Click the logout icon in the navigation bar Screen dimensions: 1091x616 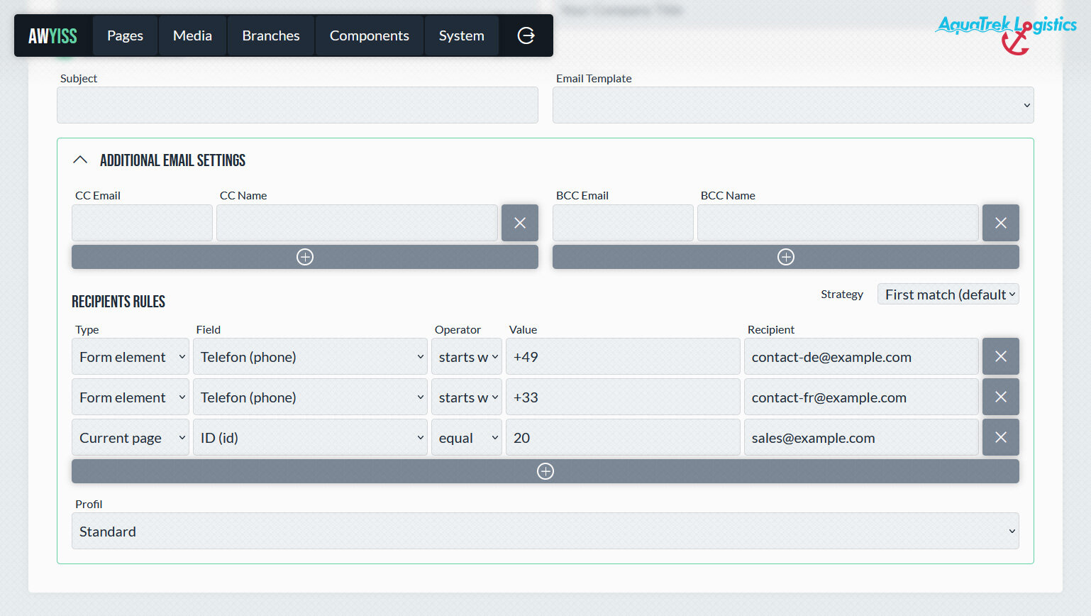pyautogui.click(x=526, y=35)
